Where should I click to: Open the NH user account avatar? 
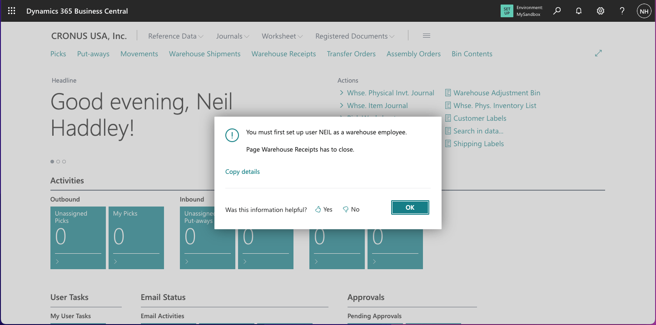pos(644,11)
